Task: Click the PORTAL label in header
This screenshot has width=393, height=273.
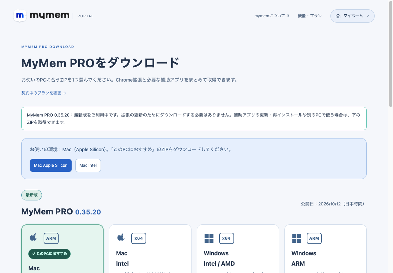Action: (x=86, y=16)
